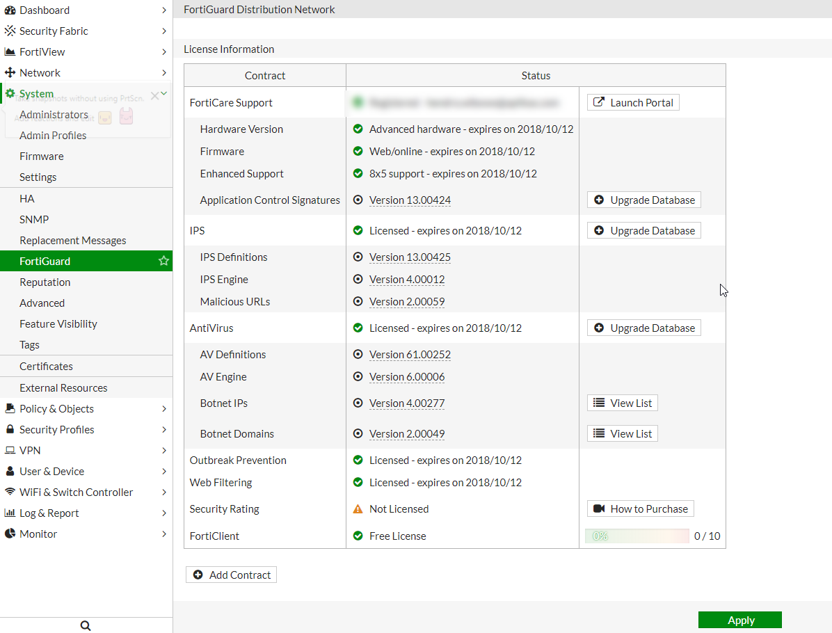Click the IPS Engine version status icon
832x633 pixels.
[x=358, y=279]
